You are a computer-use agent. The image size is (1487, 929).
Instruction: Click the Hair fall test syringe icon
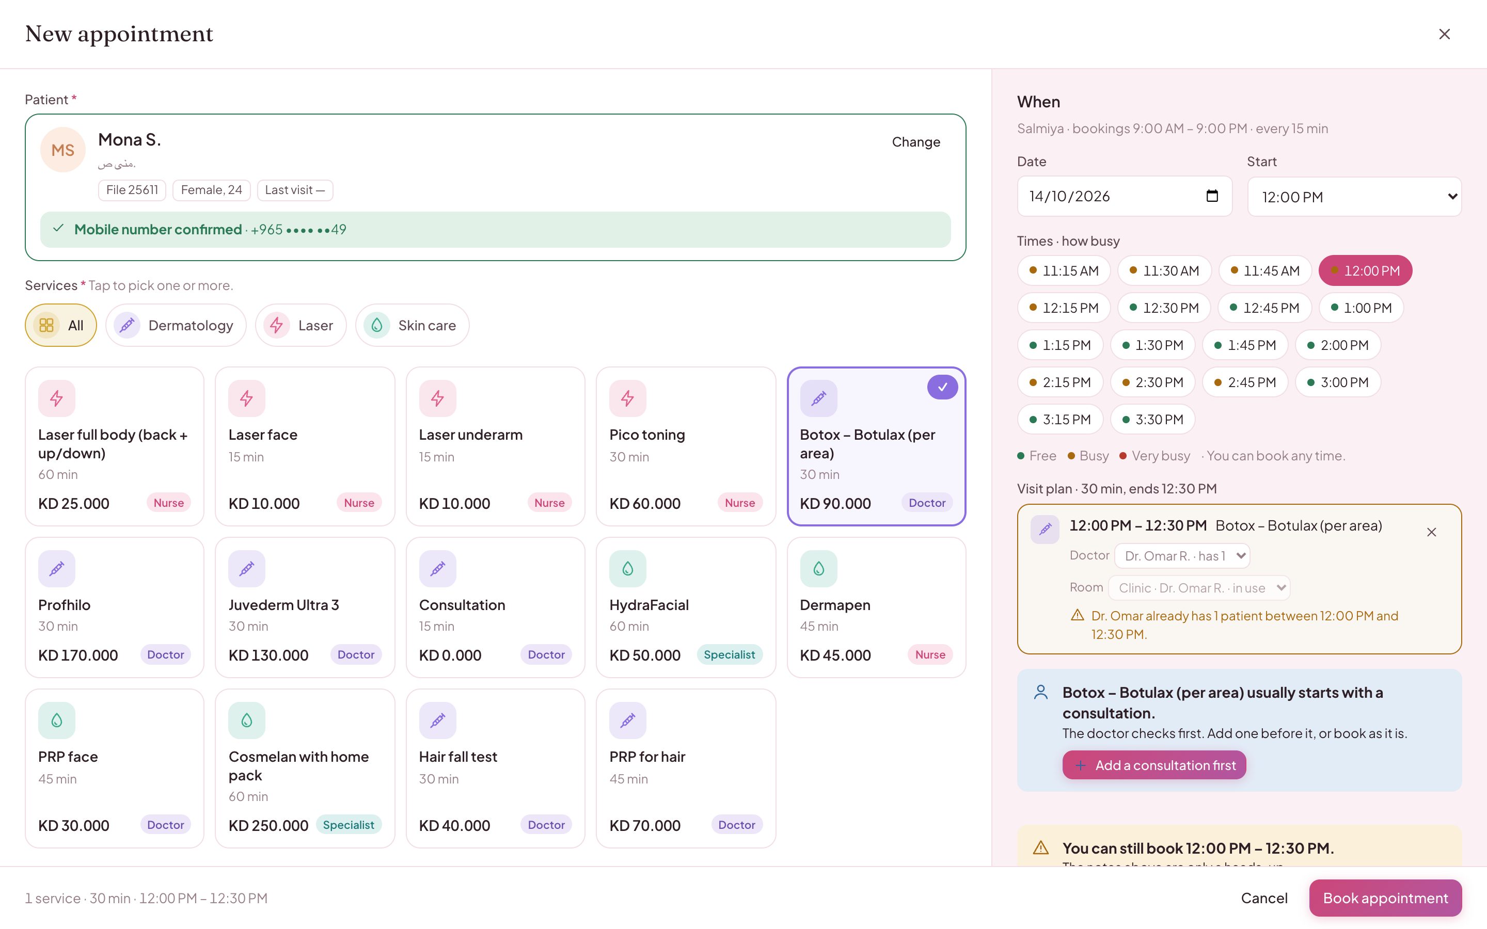coord(437,720)
